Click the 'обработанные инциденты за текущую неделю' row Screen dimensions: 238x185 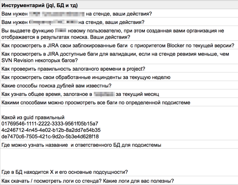[x=119, y=77]
